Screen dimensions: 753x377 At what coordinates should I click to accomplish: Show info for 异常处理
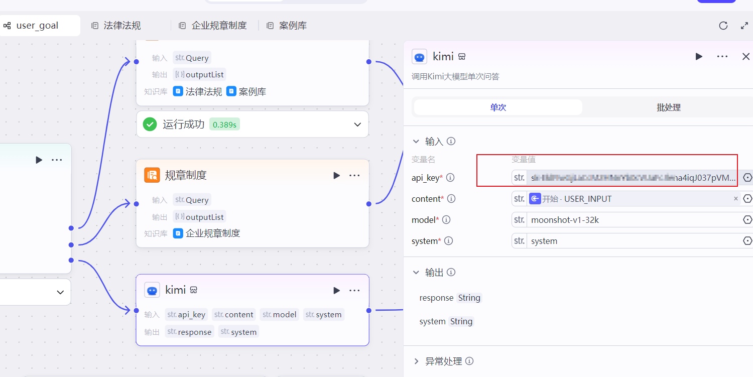click(469, 361)
